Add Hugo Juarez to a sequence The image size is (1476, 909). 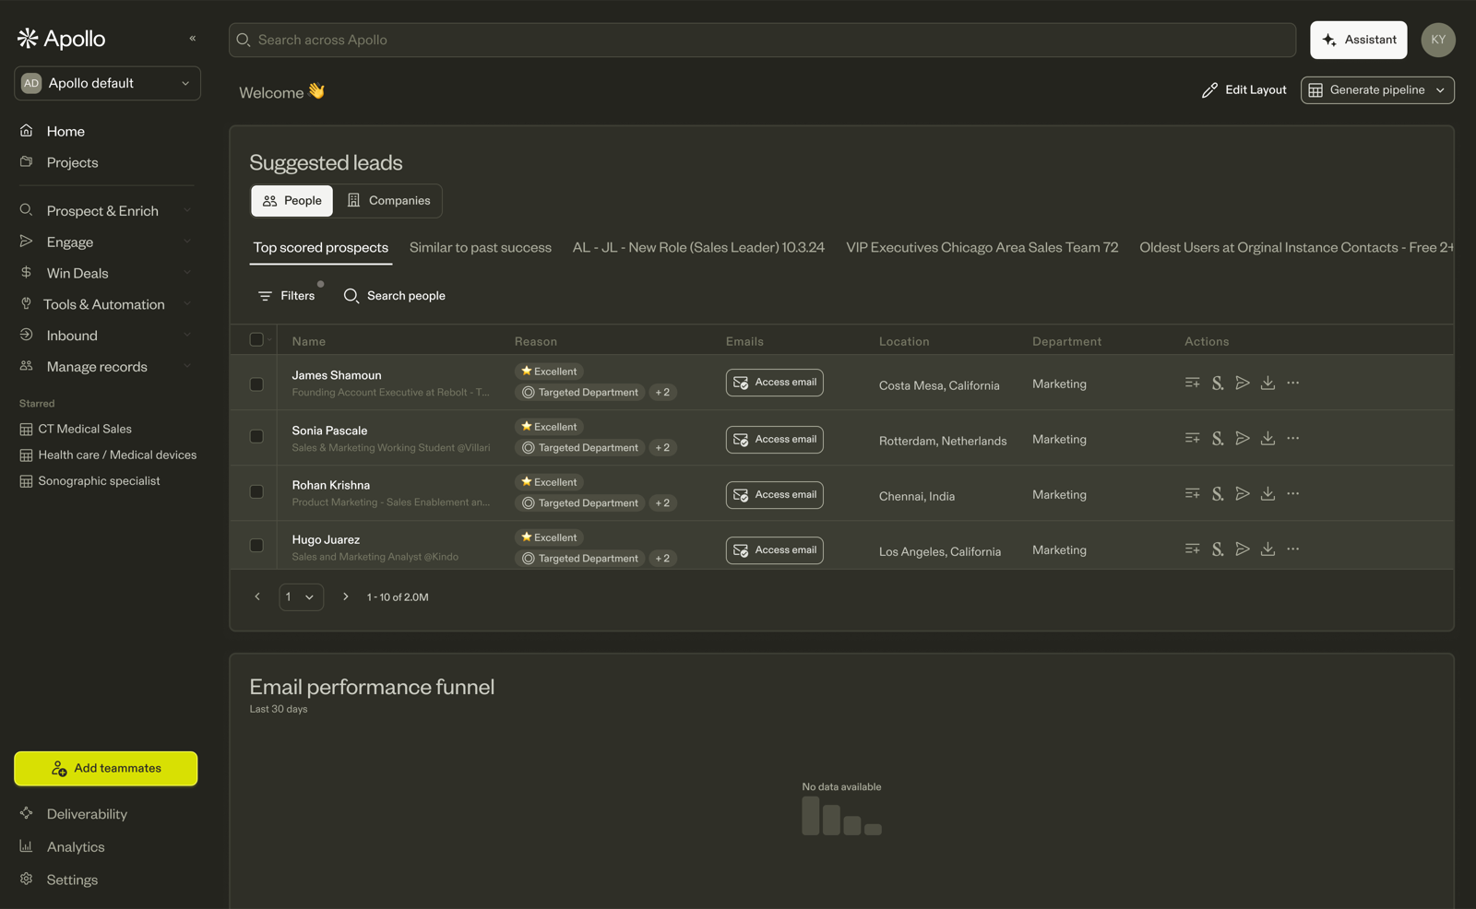(1218, 549)
